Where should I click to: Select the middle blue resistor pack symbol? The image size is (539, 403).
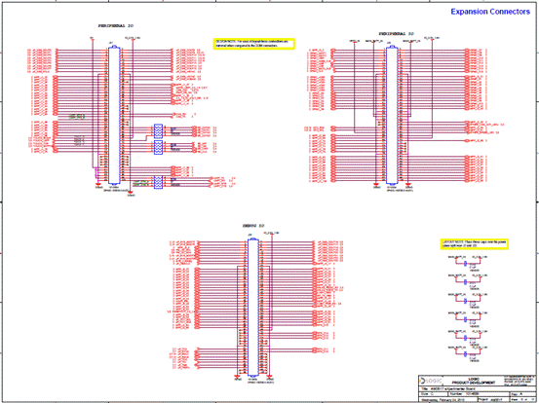158,148
